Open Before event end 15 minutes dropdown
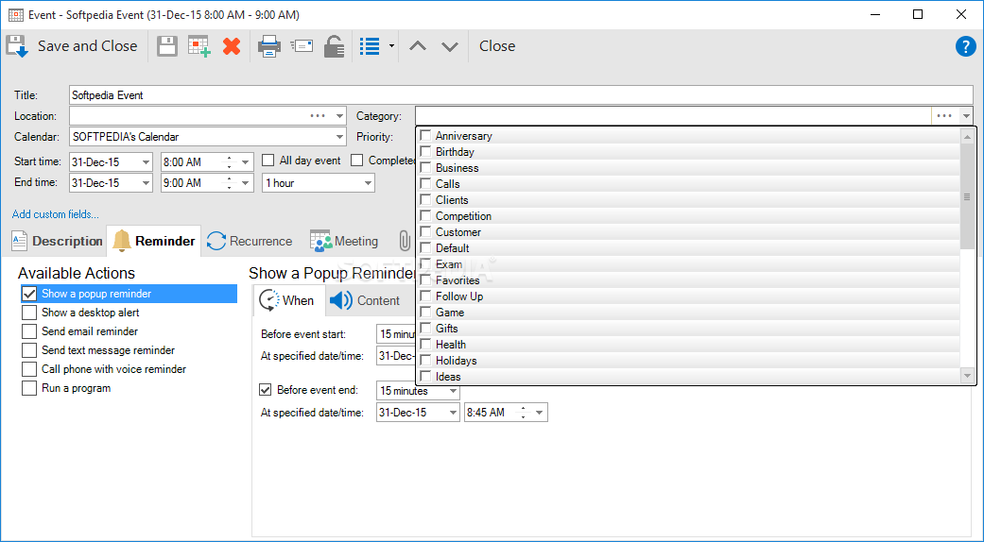Screen dimensions: 984x542 pyautogui.click(x=453, y=390)
